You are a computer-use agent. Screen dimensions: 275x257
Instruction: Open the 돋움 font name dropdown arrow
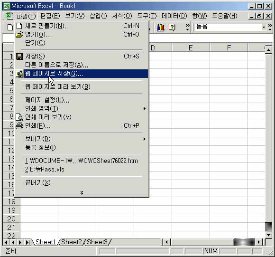click(264, 28)
